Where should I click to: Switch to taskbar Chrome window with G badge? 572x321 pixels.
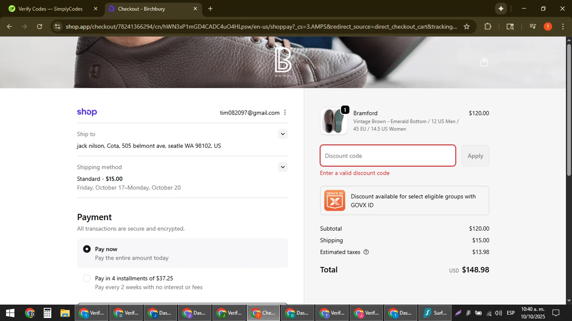126,313
